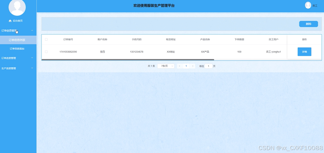Click the 员工 username label in header
The height and width of the screenshot is (153, 324).
(315, 6)
